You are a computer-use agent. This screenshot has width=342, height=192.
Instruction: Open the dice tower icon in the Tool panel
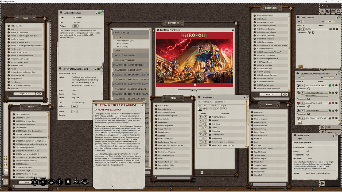pos(338,11)
